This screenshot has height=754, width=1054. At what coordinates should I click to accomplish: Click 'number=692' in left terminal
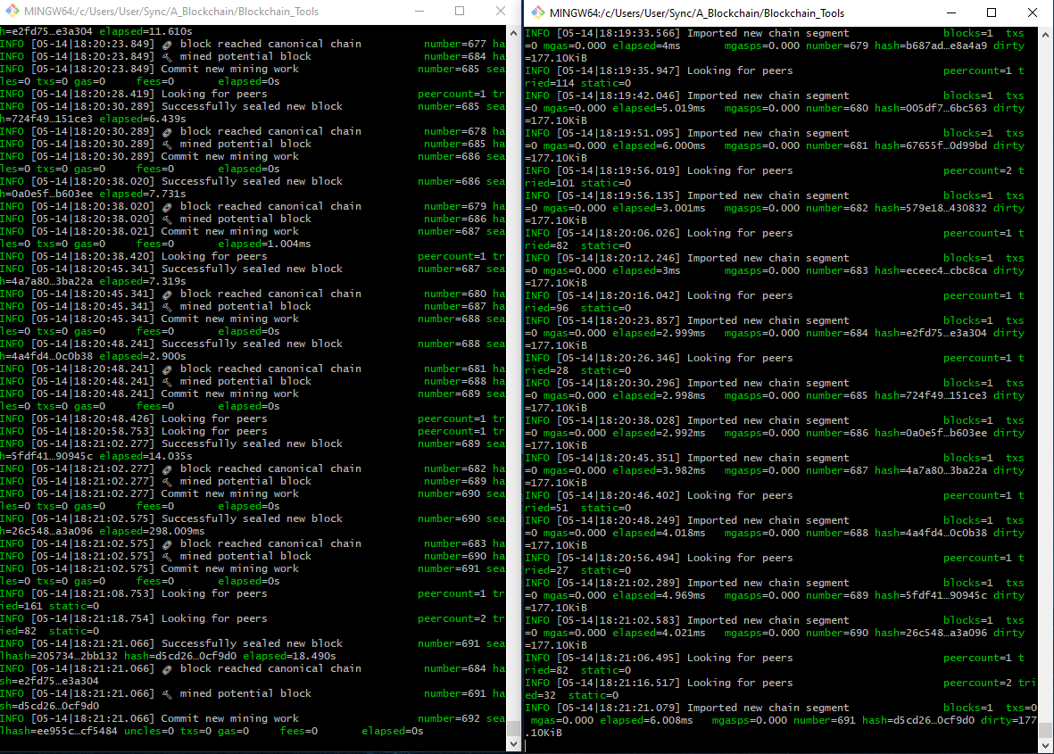point(448,718)
